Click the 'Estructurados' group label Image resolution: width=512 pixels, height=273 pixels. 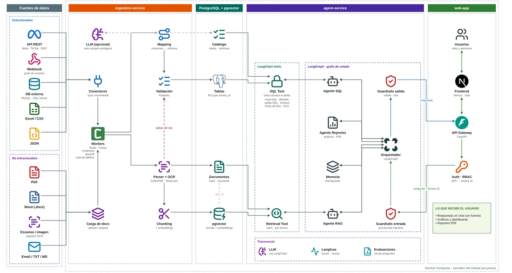click(x=22, y=20)
